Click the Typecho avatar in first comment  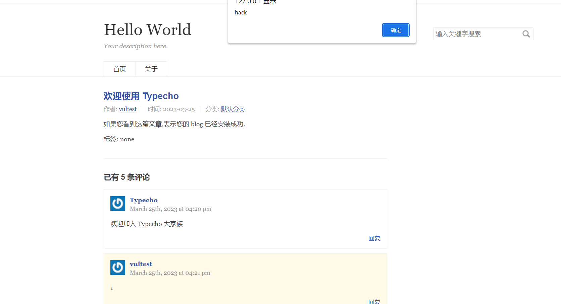pyautogui.click(x=117, y=203)
